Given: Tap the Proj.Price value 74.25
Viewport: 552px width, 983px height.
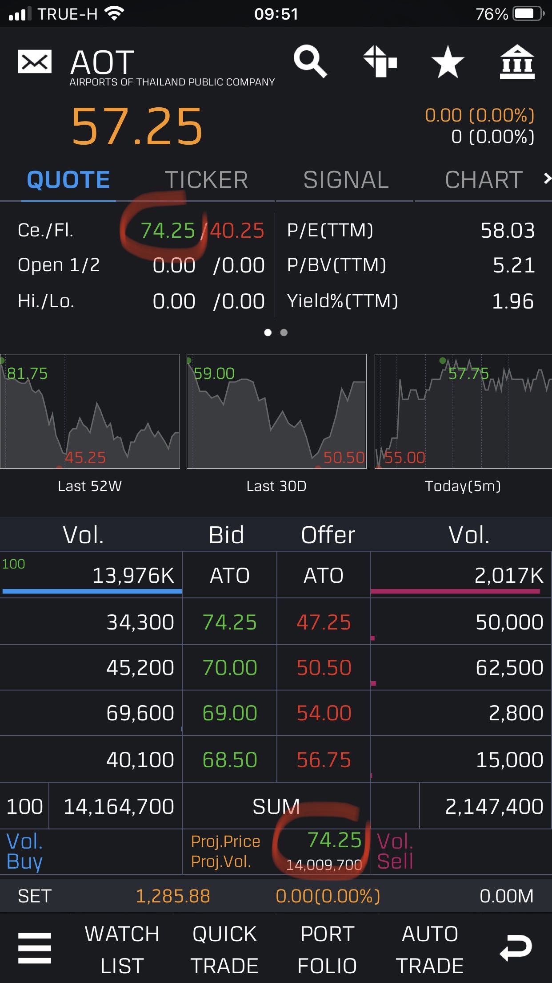Looking at the screenshot, I should pos(334,840).
